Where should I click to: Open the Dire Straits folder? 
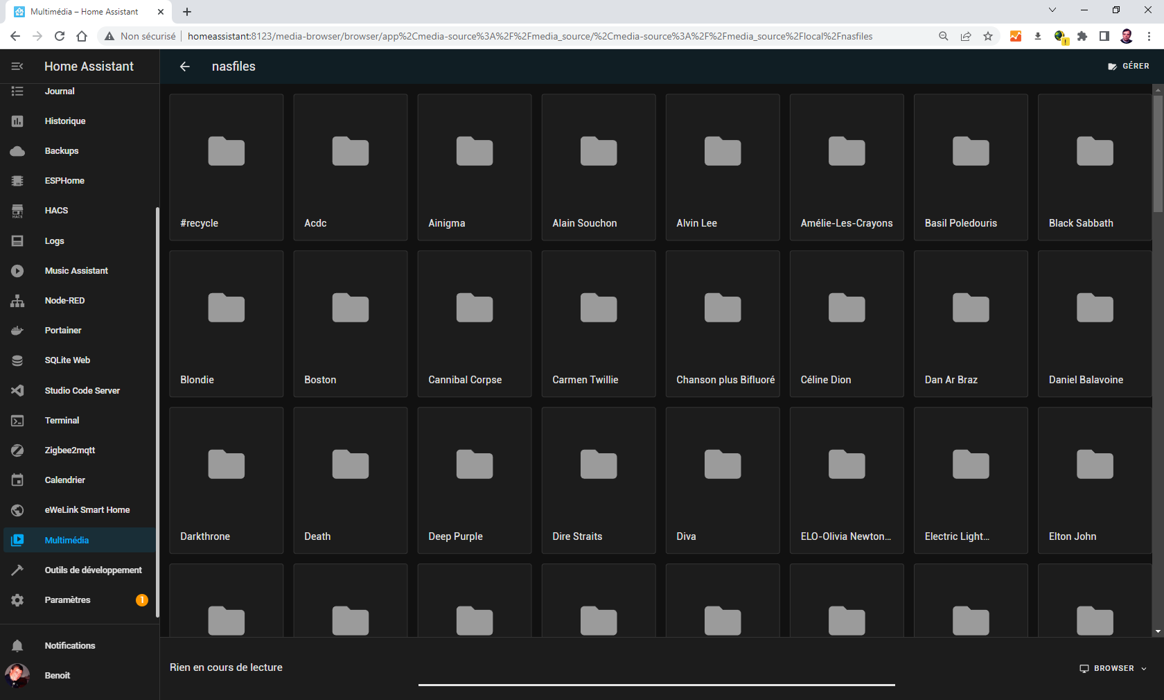coord(599,480)
